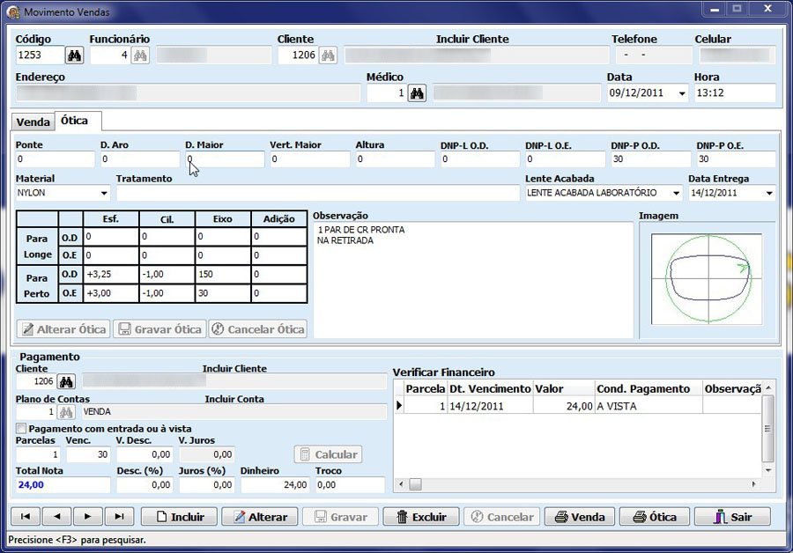This screenshot has height=553, width=793.
Task: Click the DNP-L O.D. input field
Action: click(x=480, y=159)
